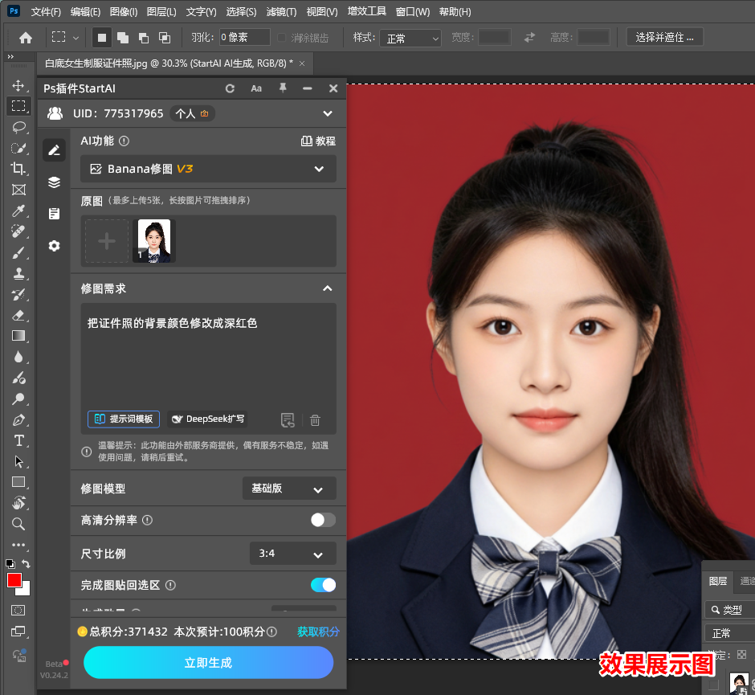Screen dimensions: 755x695
Task: Select the Intersect with selection mode
Action: tap(165, 38)
